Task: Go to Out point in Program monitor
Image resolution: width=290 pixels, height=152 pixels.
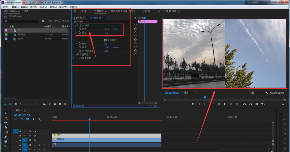Action: (237, 104)
